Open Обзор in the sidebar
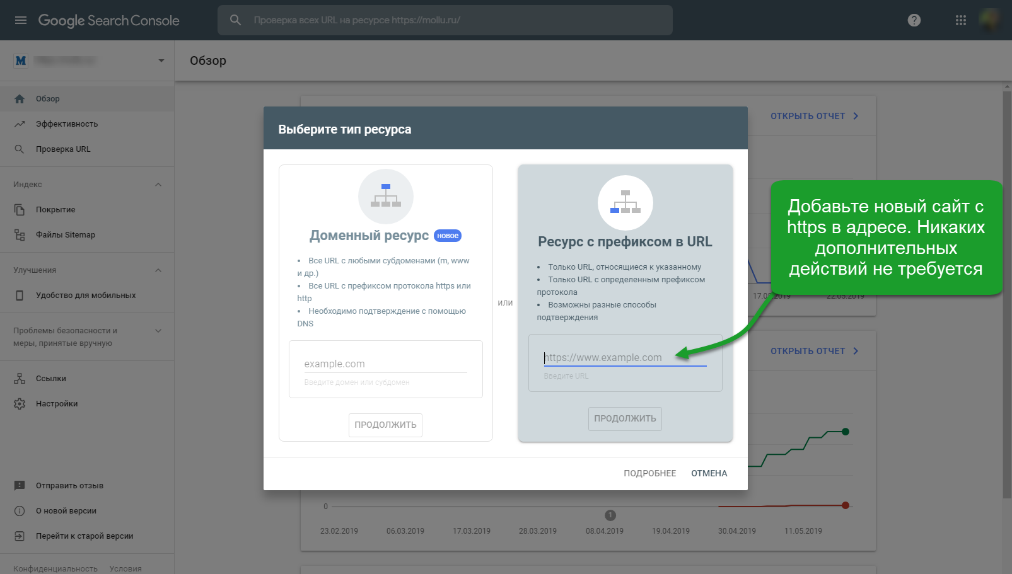This screenshot has height=574, width=1012. pos(87,99)
